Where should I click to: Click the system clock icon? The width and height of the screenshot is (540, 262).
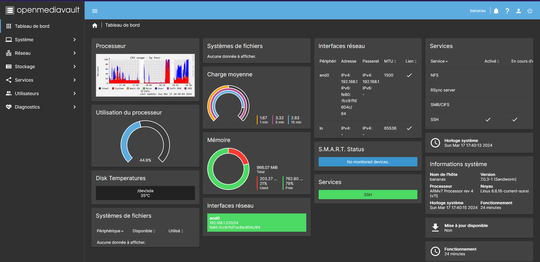(x=435, y=143)
